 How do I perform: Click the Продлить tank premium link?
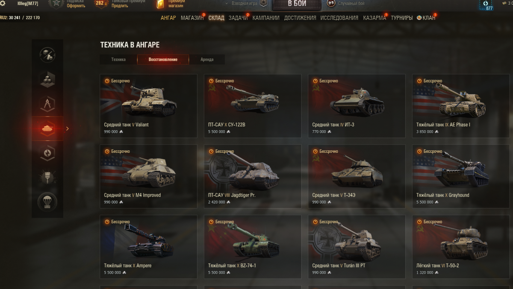(x=120, y=6)
